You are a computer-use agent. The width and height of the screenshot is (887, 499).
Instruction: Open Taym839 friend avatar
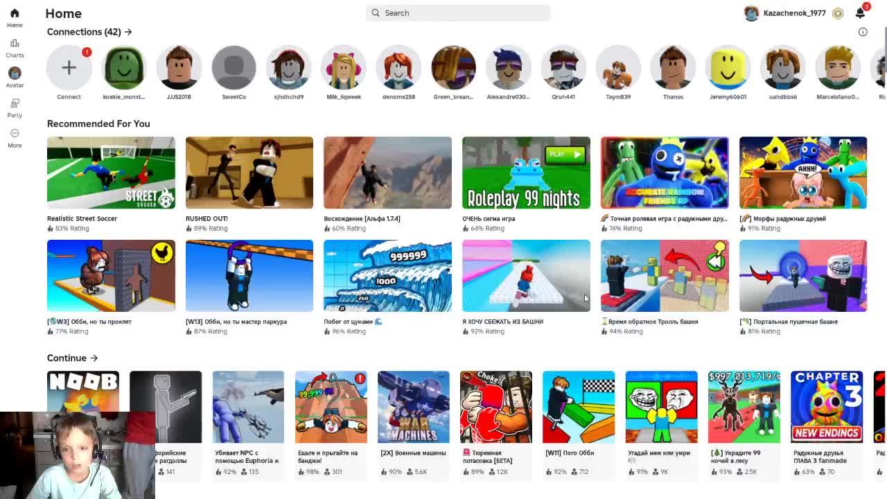tap(618, 67)
